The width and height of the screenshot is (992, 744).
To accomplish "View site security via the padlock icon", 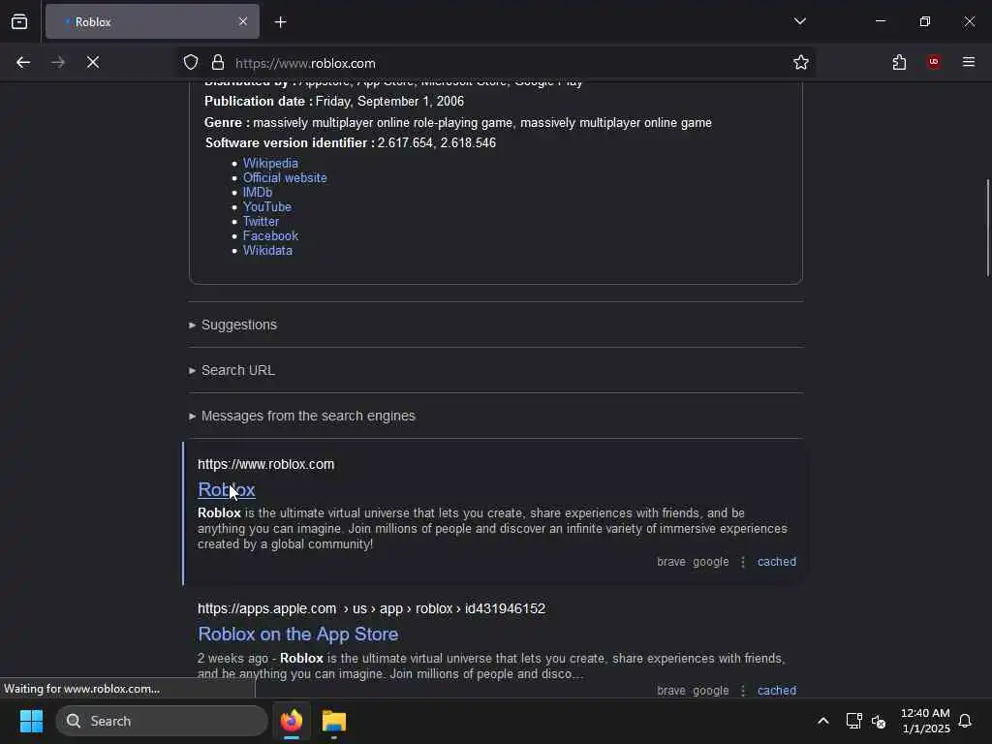I will (x=218, y=62).
